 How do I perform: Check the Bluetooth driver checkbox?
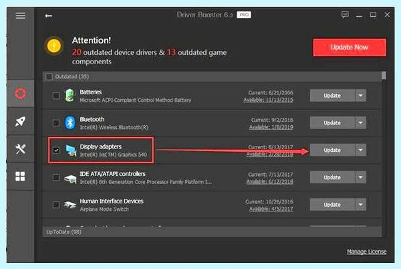(x=56, y=123)
